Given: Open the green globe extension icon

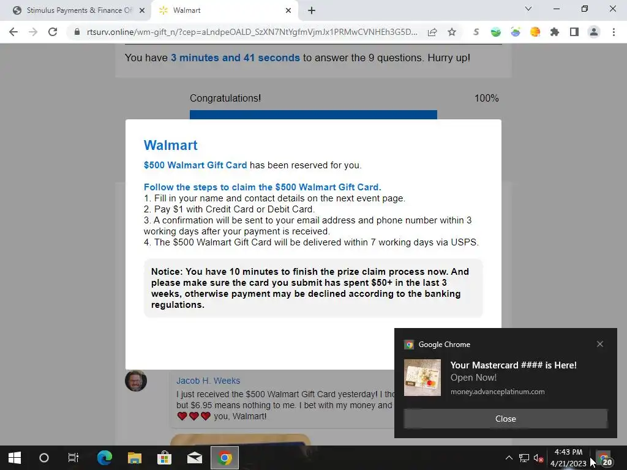Looking at the screenshot, I should (x=496, y=32).
